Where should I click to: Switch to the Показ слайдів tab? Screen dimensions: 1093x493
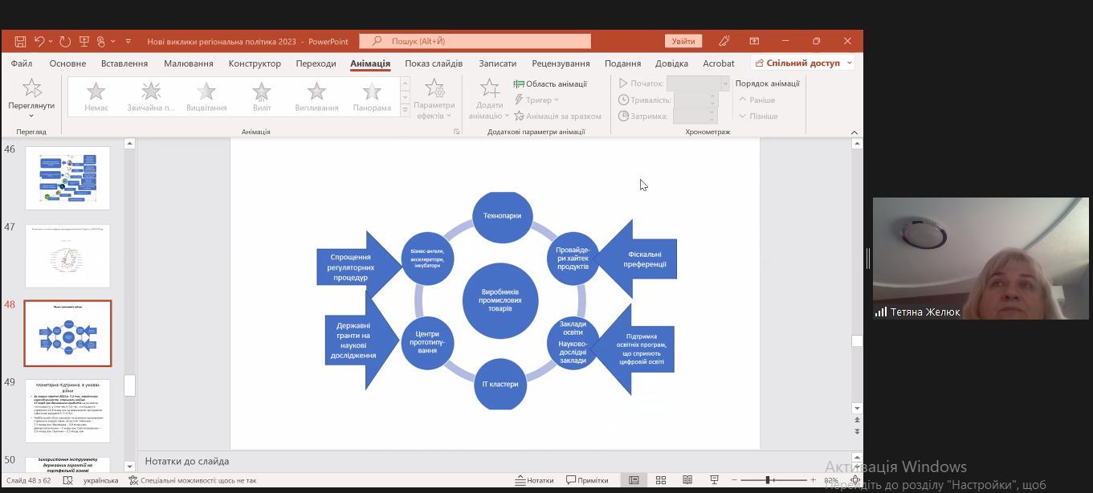[434, 63]
